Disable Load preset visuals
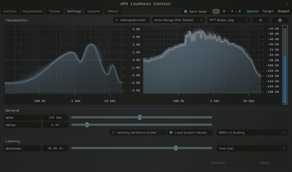The height and width of the screenshot is (172, 292). [190, 132]
